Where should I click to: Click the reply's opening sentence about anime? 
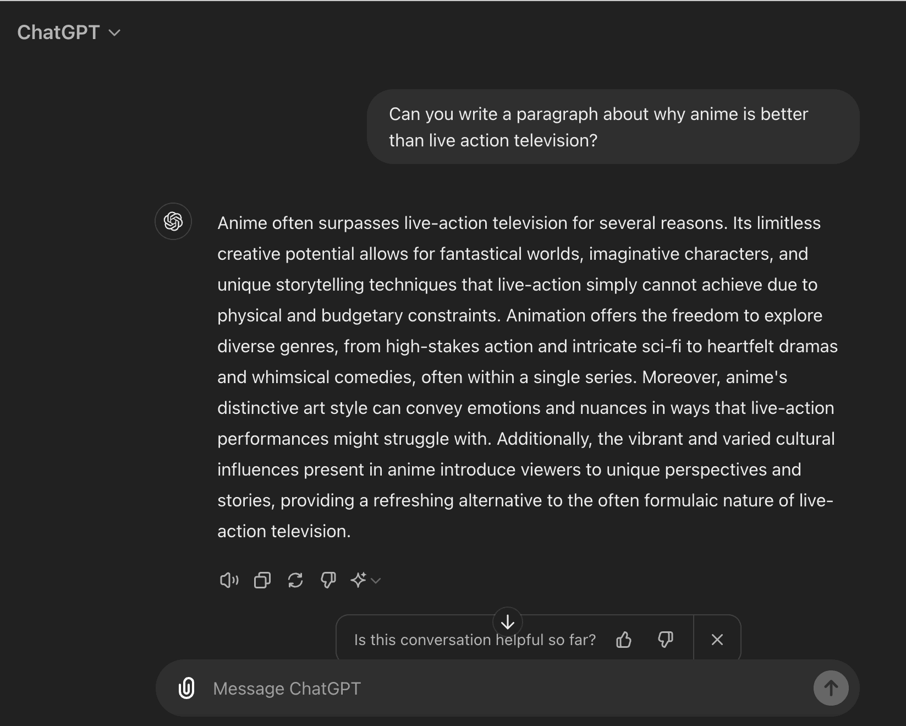pyautogui.click(x=473, y=223)
